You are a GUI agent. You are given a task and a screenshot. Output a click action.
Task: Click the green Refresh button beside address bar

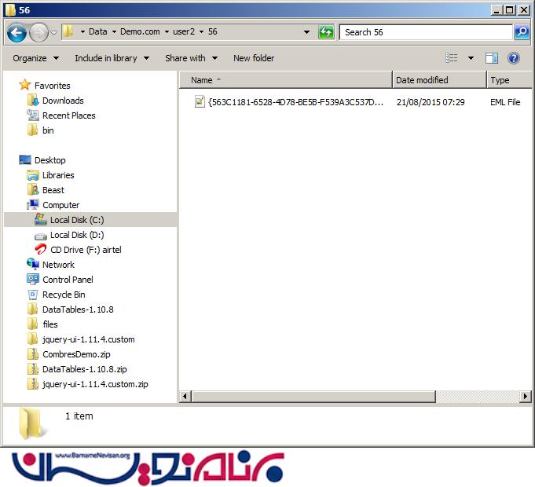326,32
